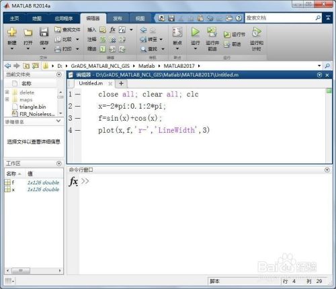336x289 pixels.
Task: Open the 命令行窗口 command window actions button
Action: (x=327, y=170)
